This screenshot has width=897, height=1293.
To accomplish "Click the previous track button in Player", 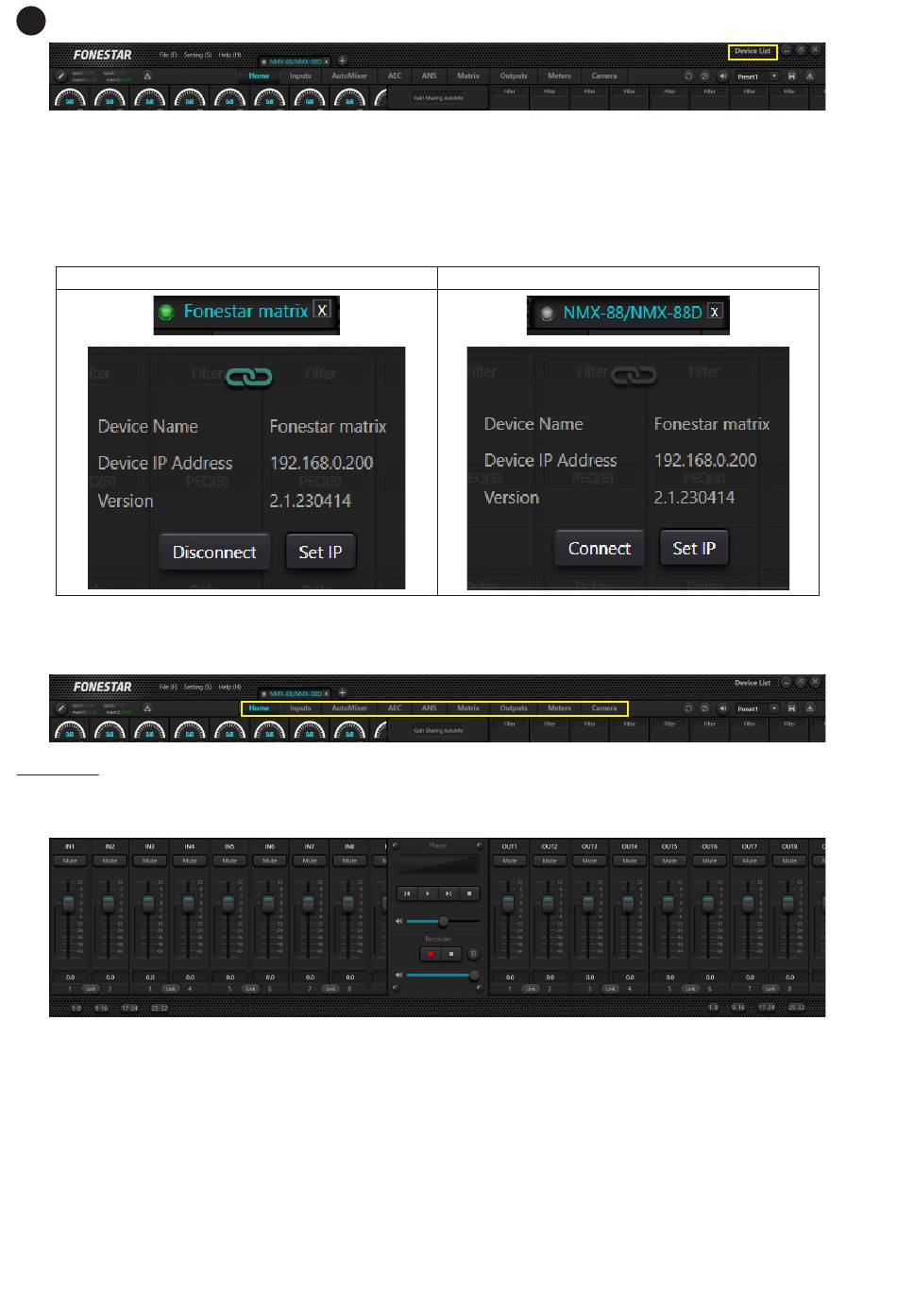I will [x=407, y=893].
